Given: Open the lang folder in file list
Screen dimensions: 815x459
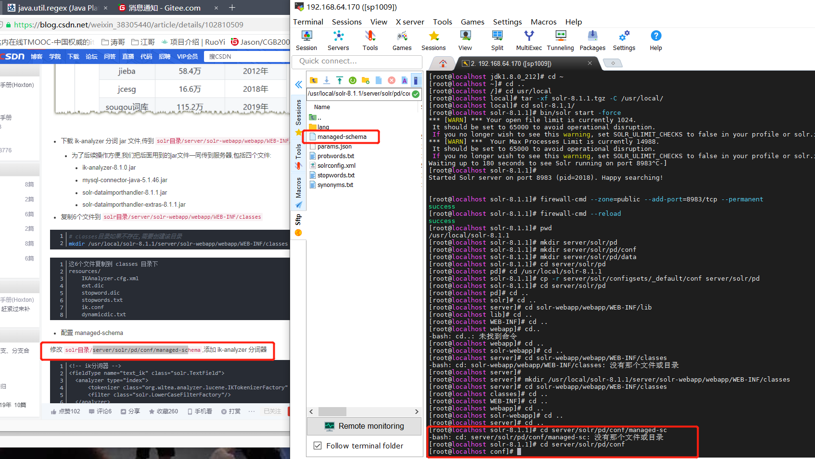Looking at the screenshot, I should (323, 127).
